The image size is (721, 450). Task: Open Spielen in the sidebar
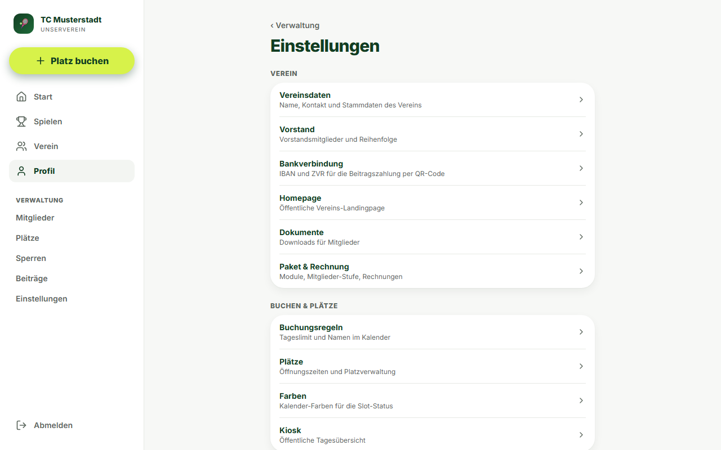pos(72,121)
